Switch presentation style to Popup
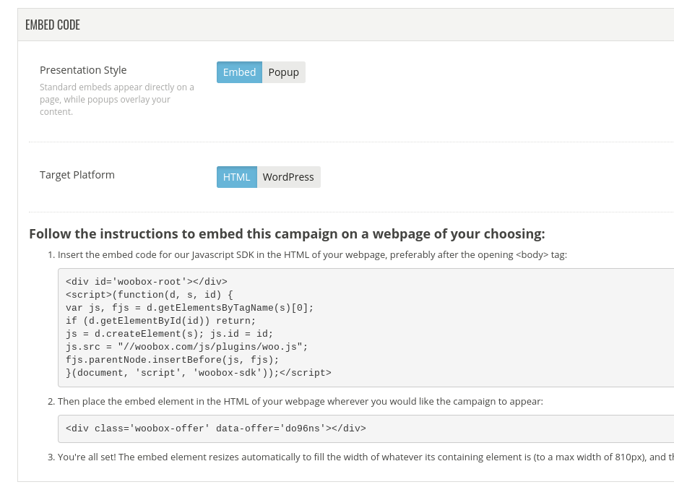This screenshot has width=674, height=495. [284, 72]
